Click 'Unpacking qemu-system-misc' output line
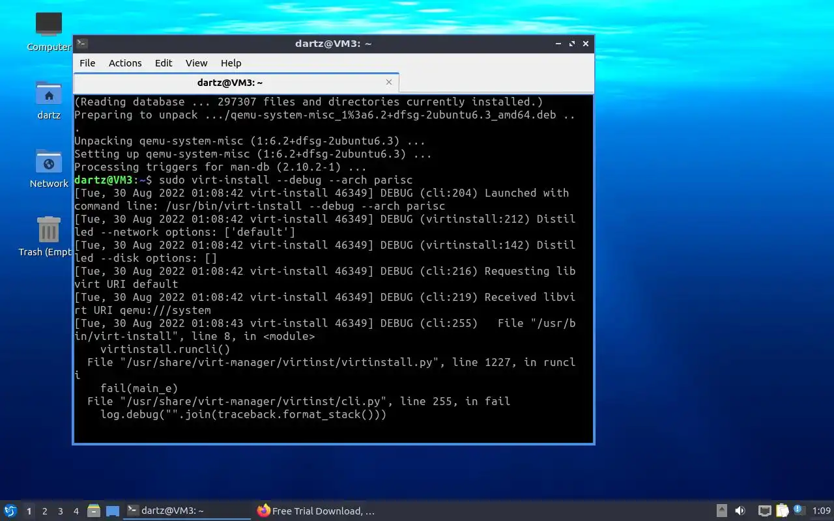Screen dimensions: 834x521 [x=250, y=141]
